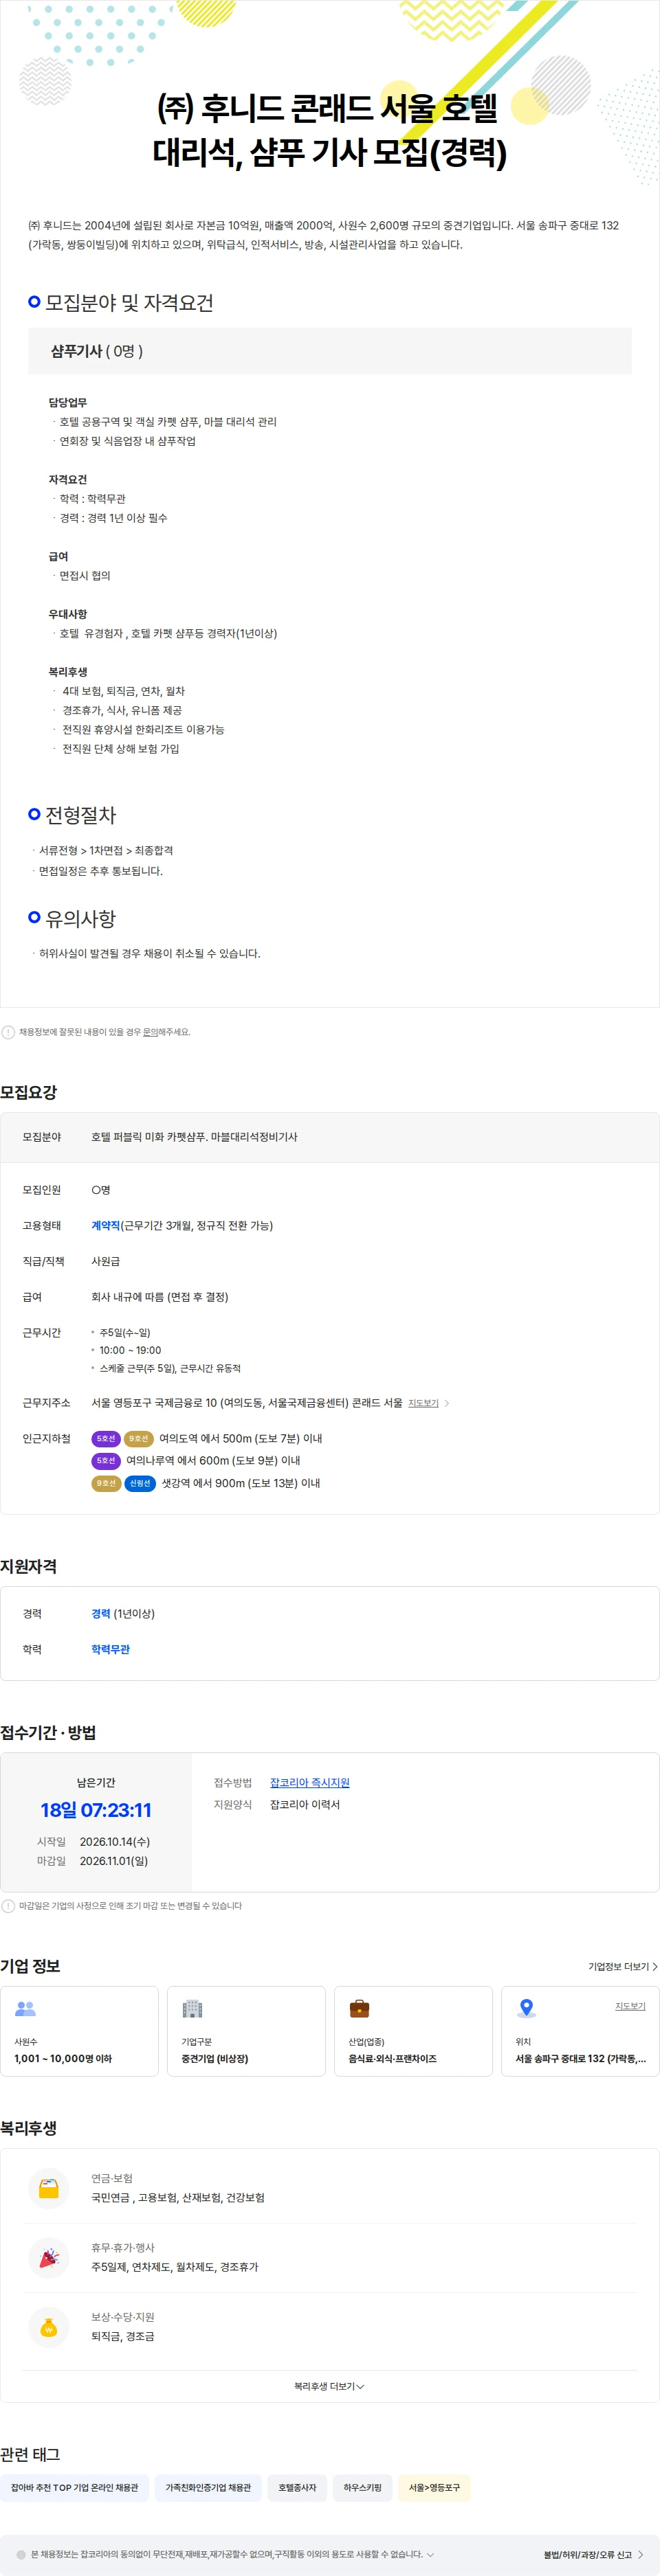Click the info icon beside 채용정보에 잘못된 내용이
Viewport: 660px width, 2576px height.
tap(8, 1032)
